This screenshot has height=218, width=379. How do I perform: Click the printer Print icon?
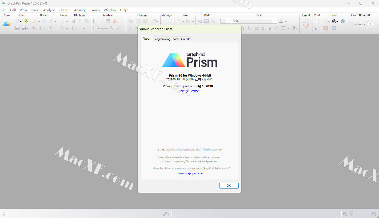(317, 21)
